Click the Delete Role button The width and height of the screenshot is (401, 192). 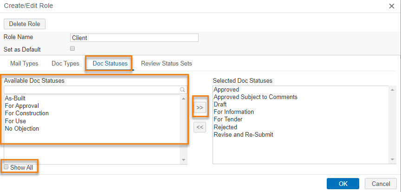25,24
